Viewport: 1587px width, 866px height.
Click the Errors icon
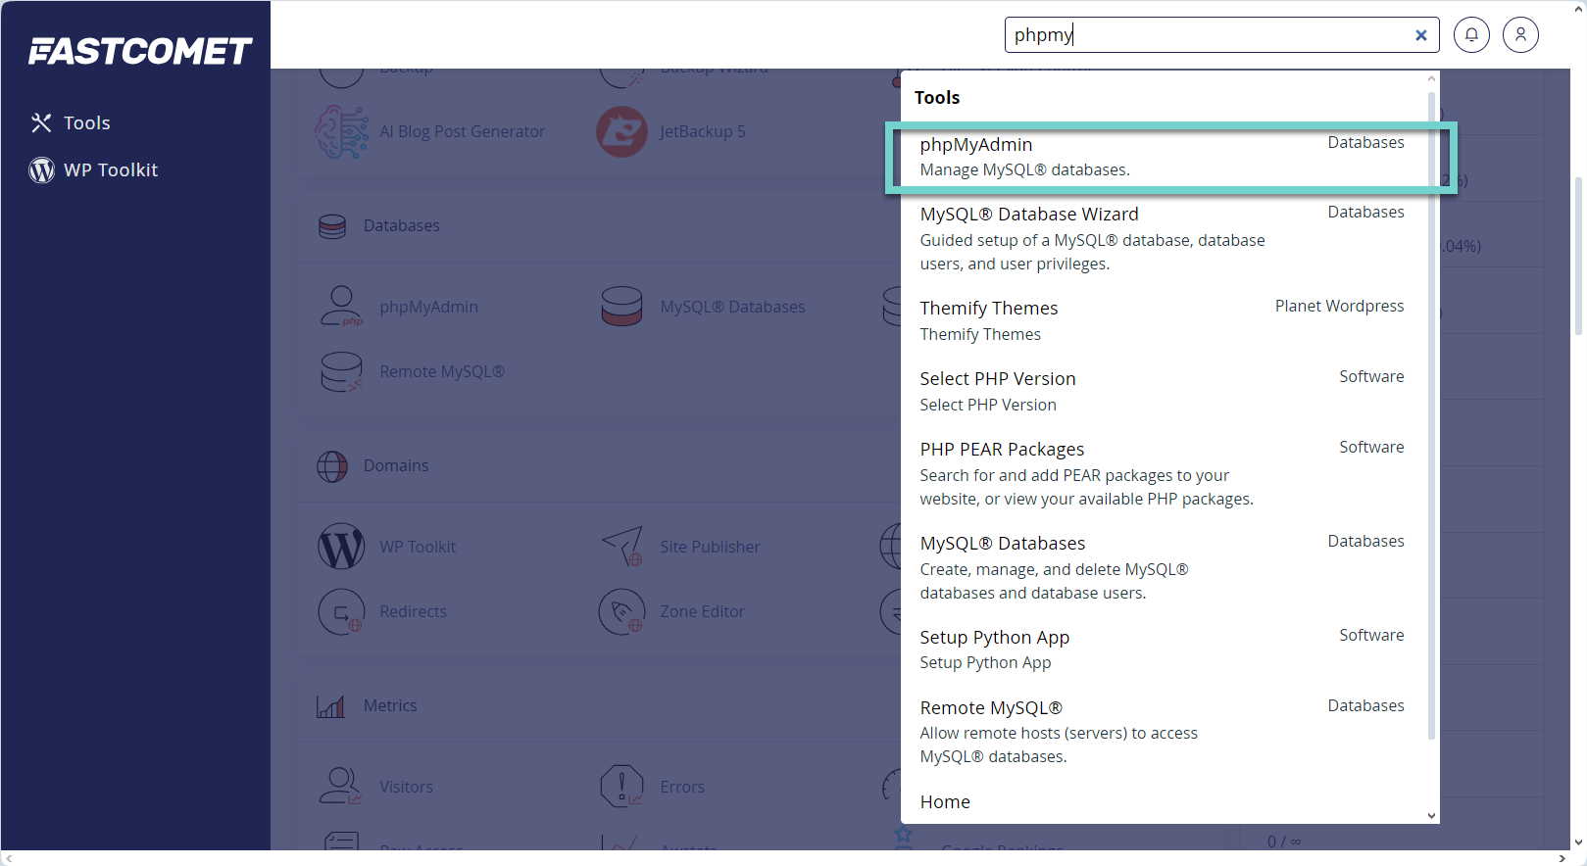pyautogui.click(x=621, y=787)
